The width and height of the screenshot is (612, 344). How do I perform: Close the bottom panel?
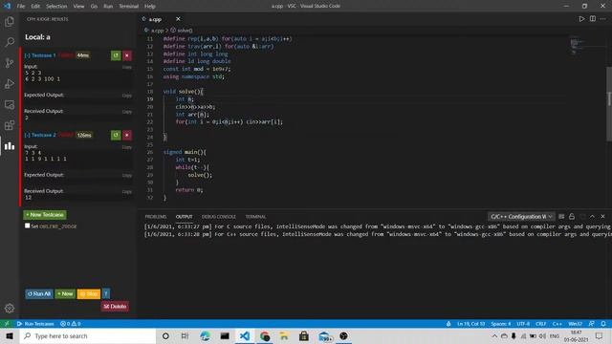tap(602, 217)
